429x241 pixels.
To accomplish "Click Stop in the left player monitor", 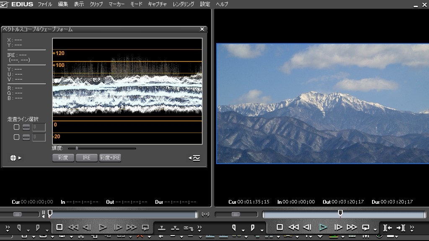I will 59,227.
